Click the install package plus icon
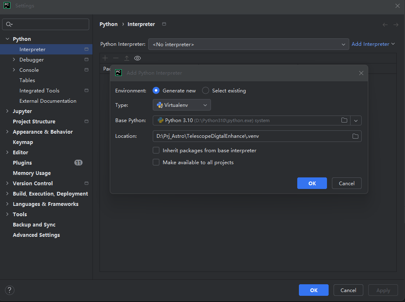This screenshot has width=405, height=302. (x=105, y=58)
